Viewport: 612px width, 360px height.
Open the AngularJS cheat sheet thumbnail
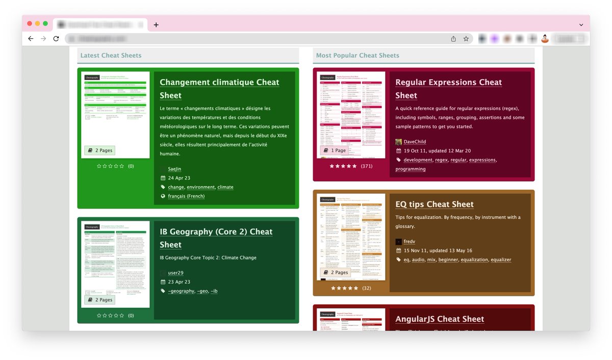(x=351, y=320)
